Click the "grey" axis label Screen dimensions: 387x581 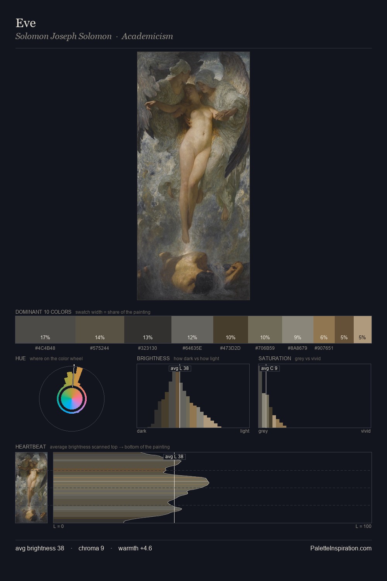click(263, 431)
